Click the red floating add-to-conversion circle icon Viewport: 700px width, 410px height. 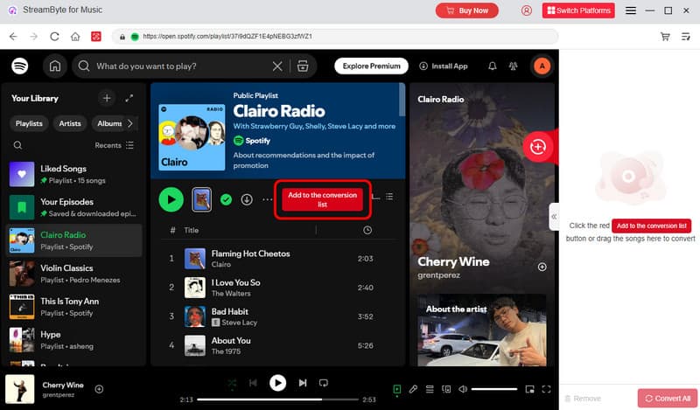537,147
